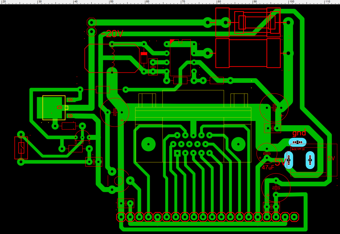Click the ruler mark labeled 60
The width and height of the screenshot is (340, 234).
147,2
